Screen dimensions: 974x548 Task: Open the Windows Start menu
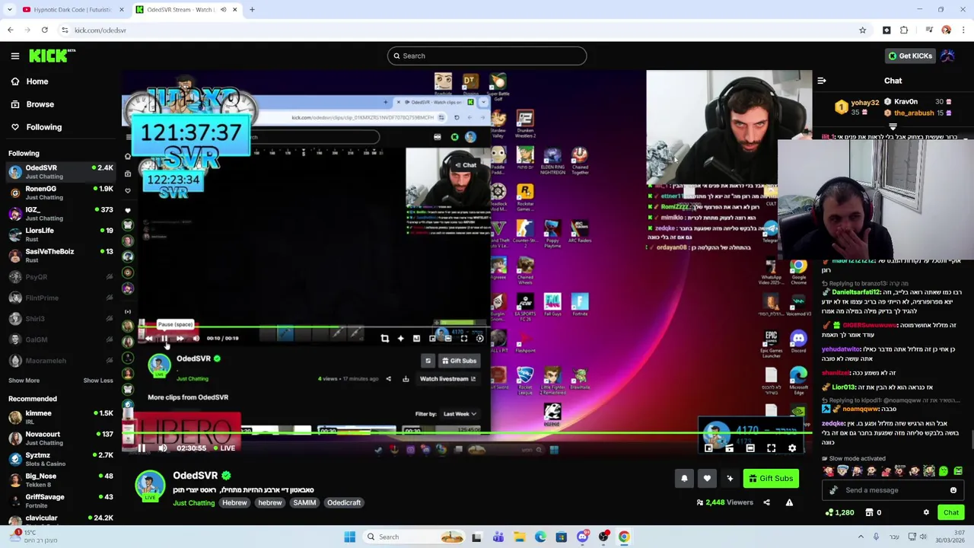coord(349,537)
